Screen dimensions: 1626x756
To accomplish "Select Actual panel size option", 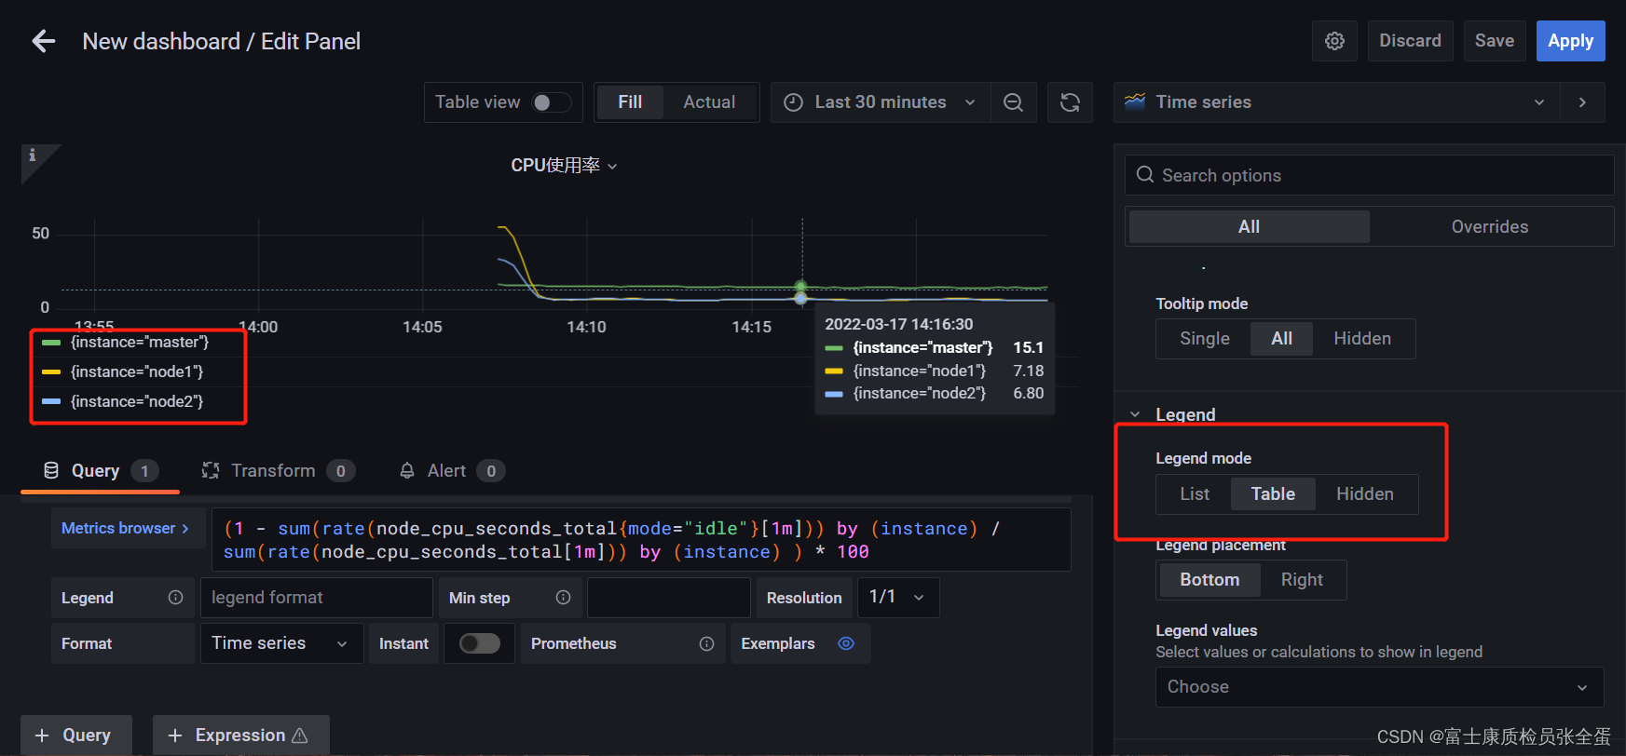I will coord(709,102).
